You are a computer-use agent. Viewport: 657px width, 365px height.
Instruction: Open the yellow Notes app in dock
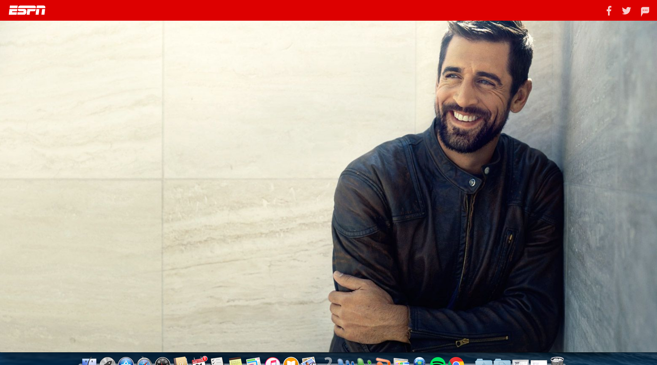tap(235, 362)
